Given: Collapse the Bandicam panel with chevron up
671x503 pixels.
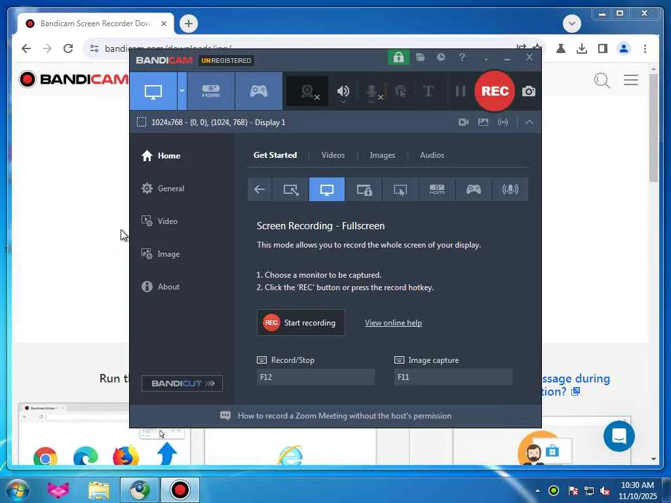Looking at the screenshot, I should [529, 122].
